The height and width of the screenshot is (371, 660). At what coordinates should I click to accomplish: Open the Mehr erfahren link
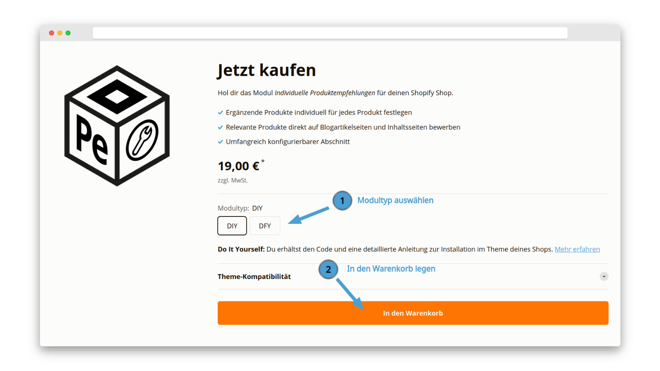pyautogui.click(x=577, y=249)
